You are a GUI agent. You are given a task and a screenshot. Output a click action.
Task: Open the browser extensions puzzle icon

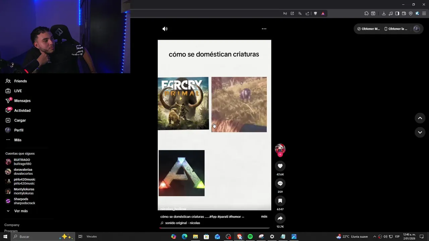(366, 13)
